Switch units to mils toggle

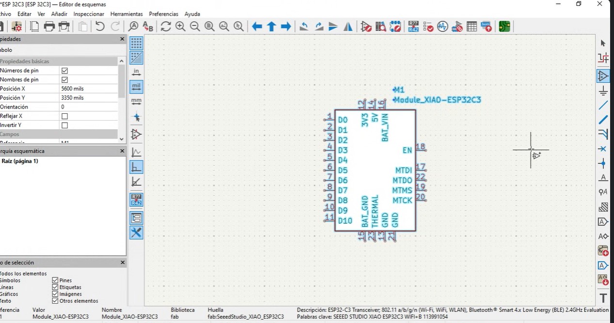point(137,87)
